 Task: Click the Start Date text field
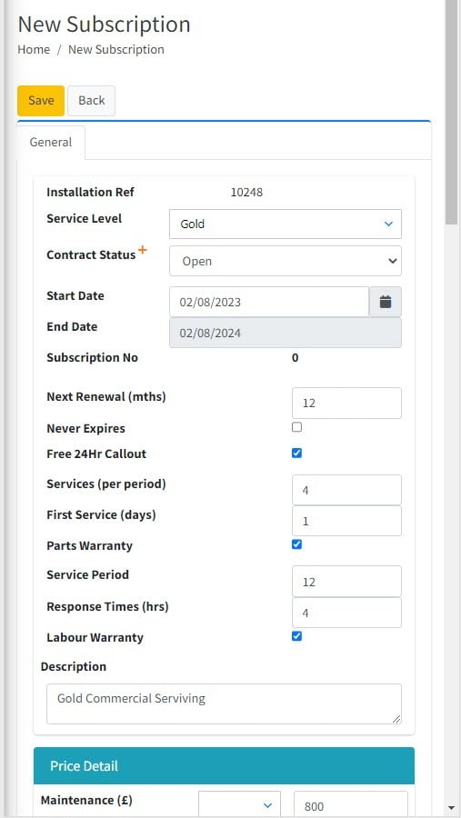coord(269,302)
